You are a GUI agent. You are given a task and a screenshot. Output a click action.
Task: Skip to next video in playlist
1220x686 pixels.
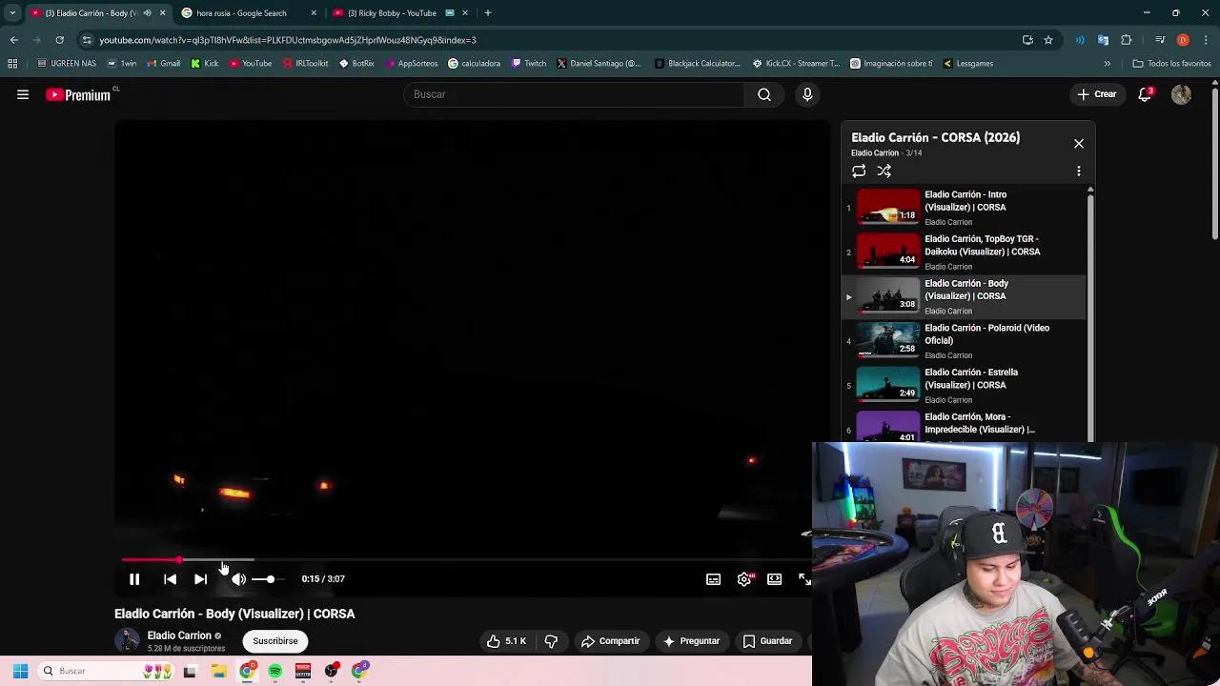point(200,579)
